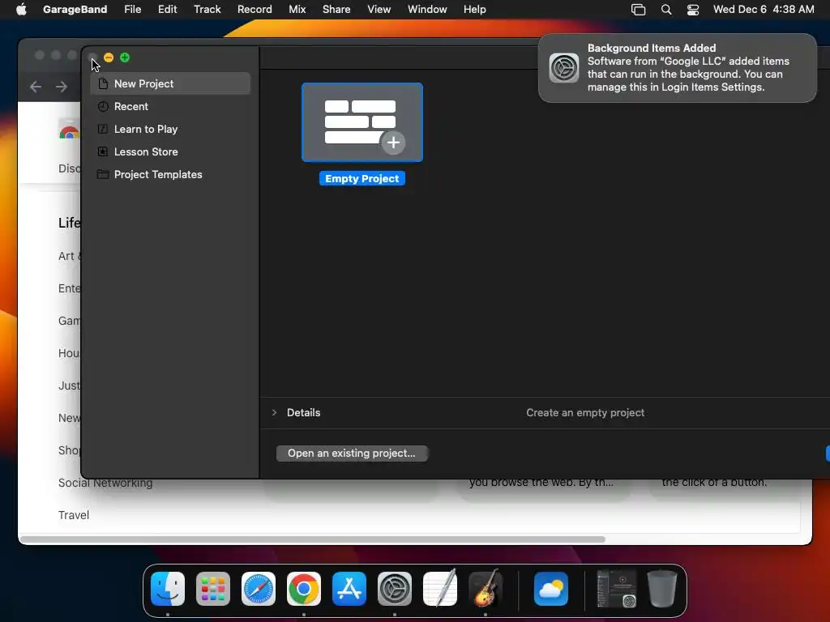
Task: Open the Track menu
Action: (207, 9)
